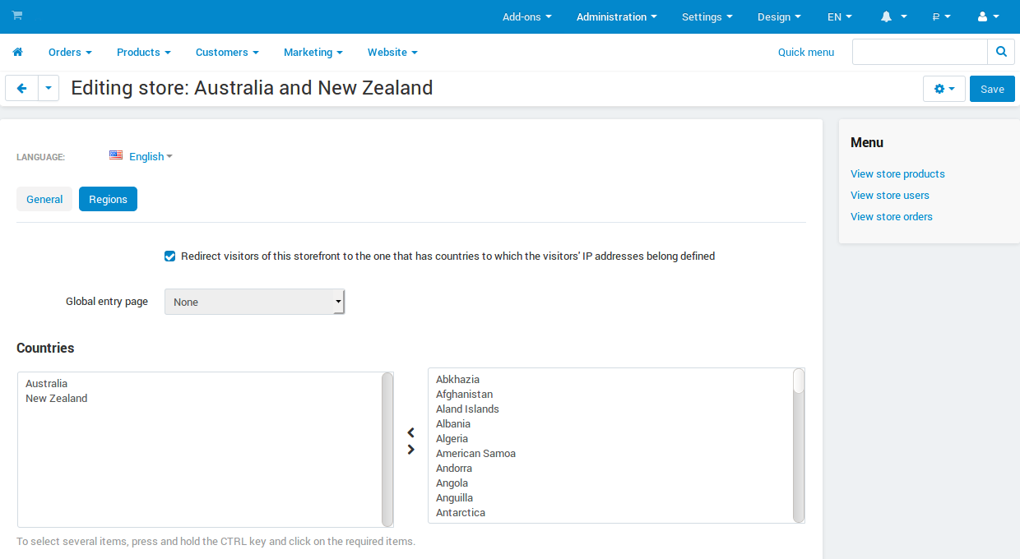The height and width of the screenshot is (559, 1020).
Task: Expand the Design menu
Action: [780, 16]
